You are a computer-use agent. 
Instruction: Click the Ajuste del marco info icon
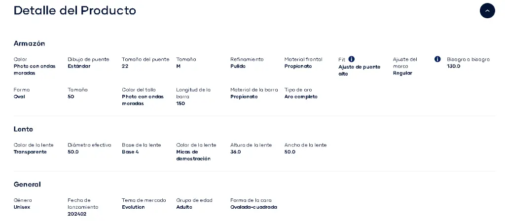(x=437, y=59)
